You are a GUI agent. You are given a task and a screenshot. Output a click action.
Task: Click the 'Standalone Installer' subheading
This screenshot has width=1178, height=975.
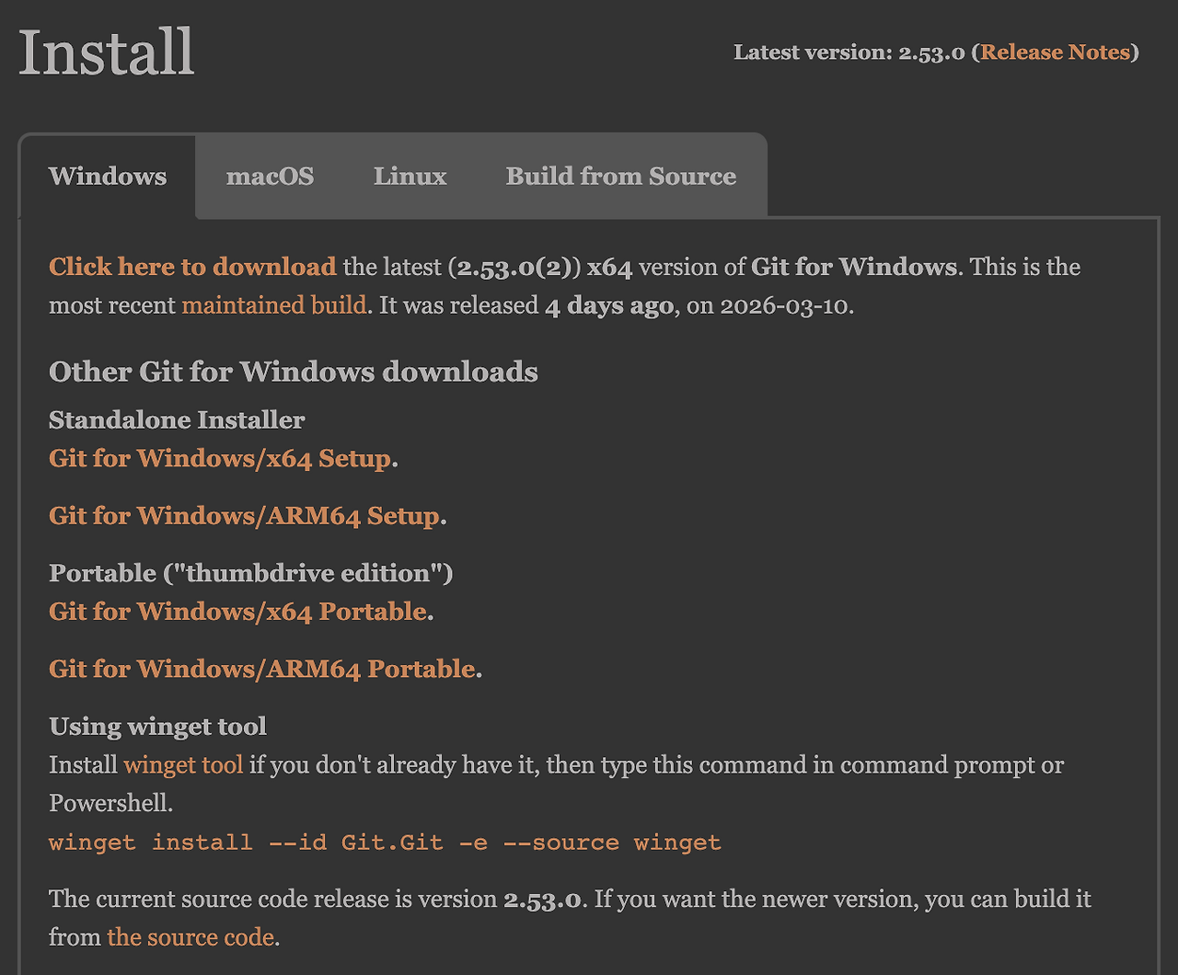tap(177, 420)
